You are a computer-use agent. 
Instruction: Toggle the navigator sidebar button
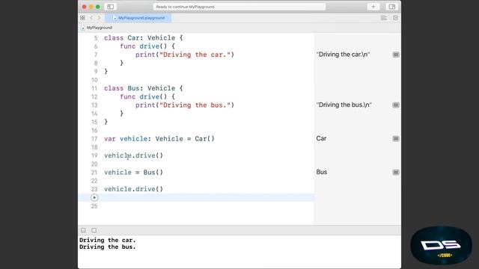[x=110, y=7]
